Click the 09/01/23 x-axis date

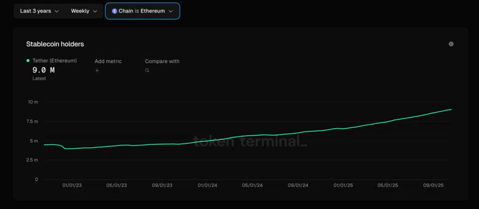coord(162,185)
